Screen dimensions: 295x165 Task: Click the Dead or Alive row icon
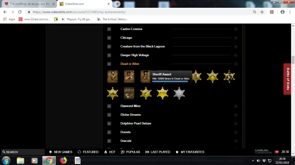tap(109, 64)
